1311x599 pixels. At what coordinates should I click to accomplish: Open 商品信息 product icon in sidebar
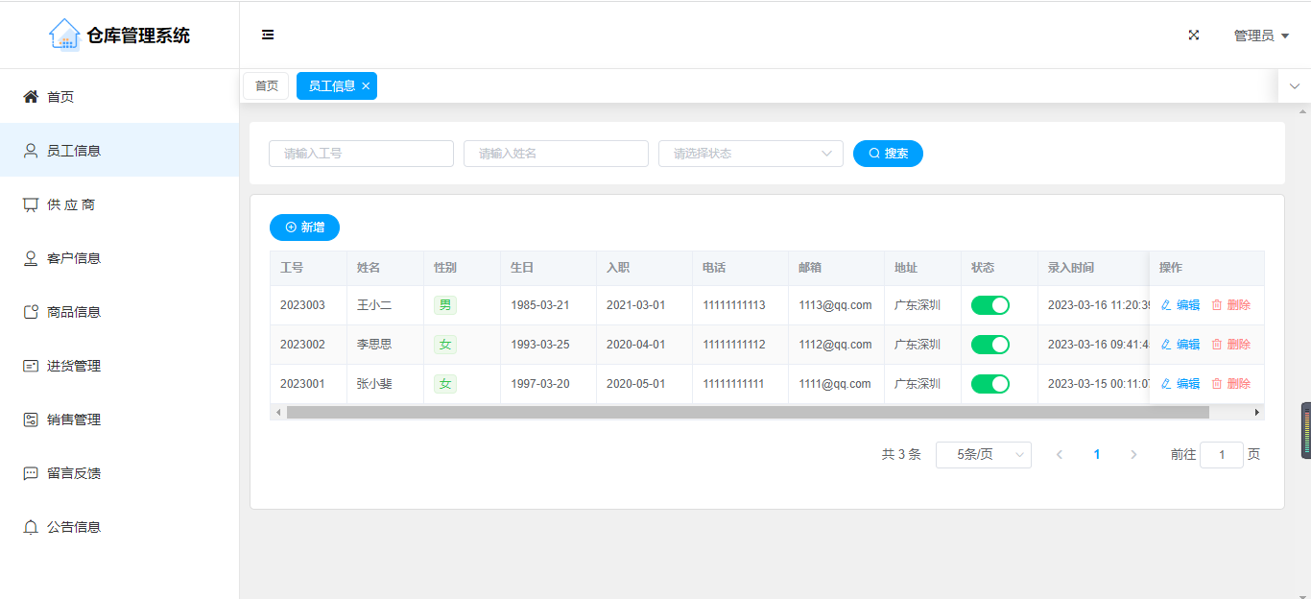(x=31, y=312)
